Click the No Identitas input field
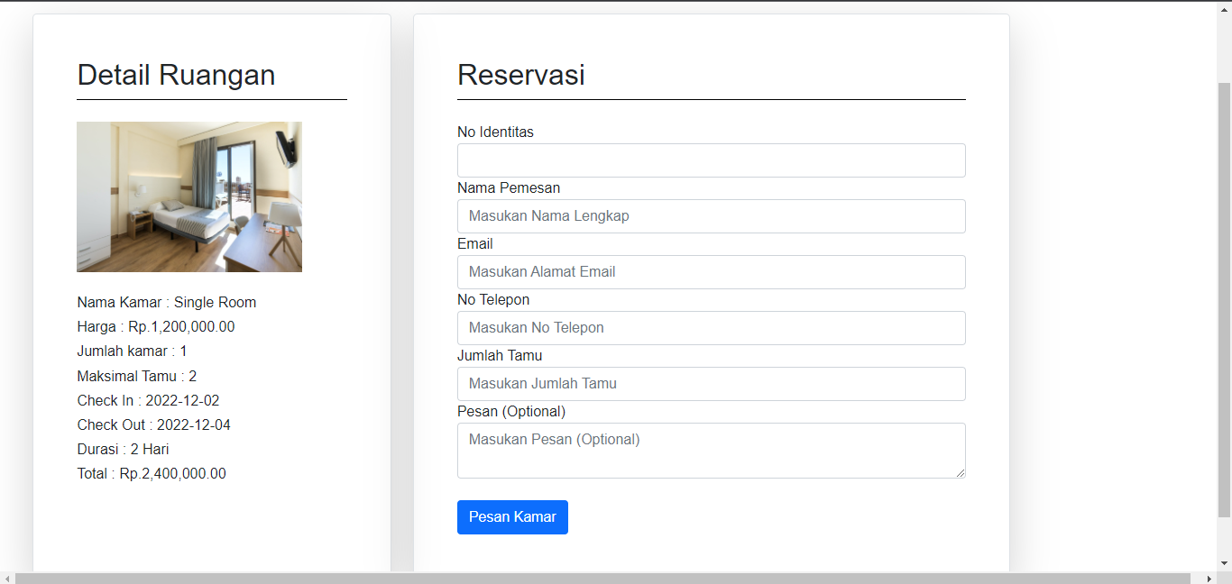 (711, 160)
